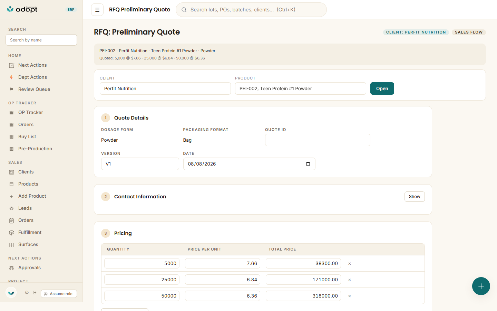The width and height of the screenshot is (497, 311).
Task: Focus the sidebar Search by name field
Action: [x=41, y=40]
